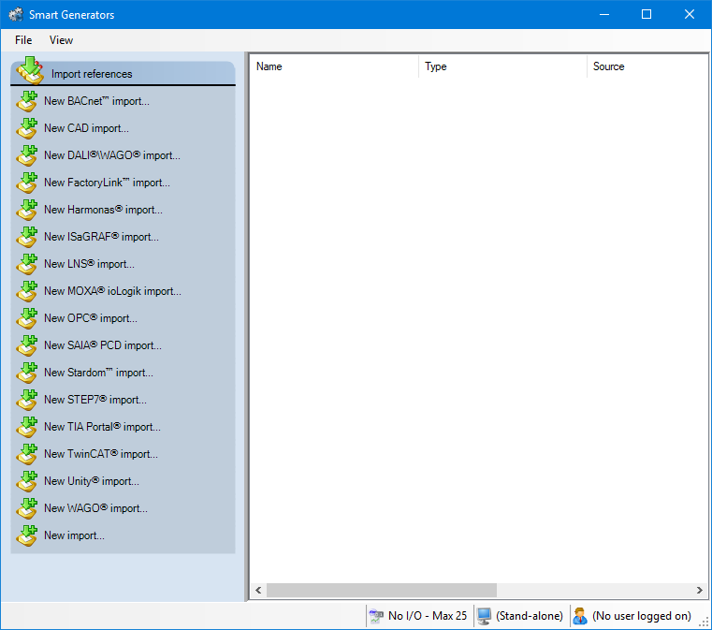Click the BACnet import icon

click(27, 101)
